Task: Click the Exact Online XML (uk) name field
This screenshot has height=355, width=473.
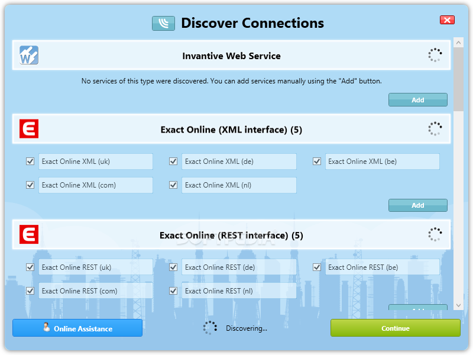Action: coord(96,162)
